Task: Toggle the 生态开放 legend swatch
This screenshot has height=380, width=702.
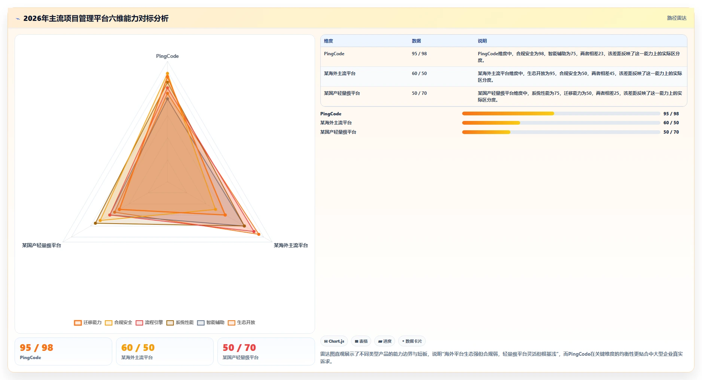Action: click(x=231, y=323)
